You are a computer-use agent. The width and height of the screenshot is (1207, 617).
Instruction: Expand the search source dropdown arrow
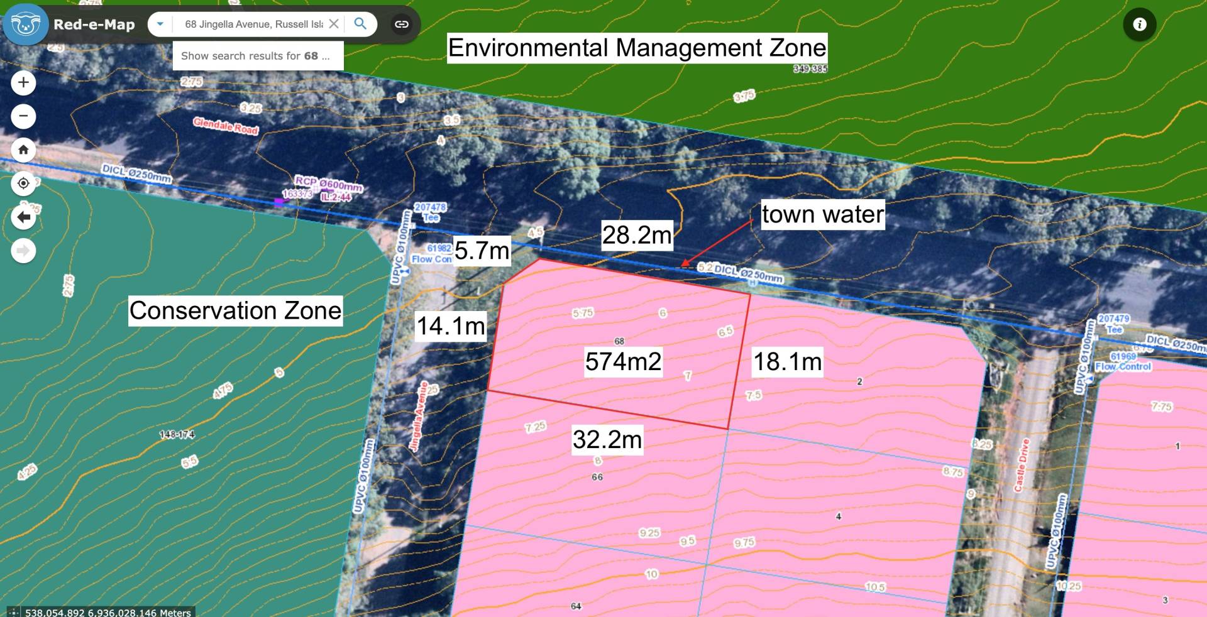(x=160, y=24)
